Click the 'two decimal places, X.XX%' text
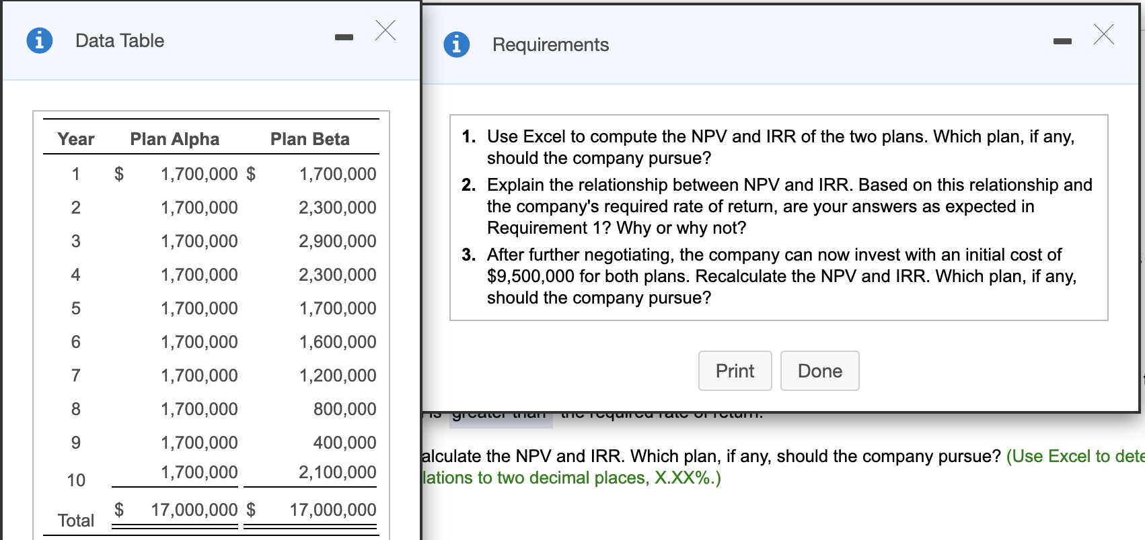 coord(607,478)
